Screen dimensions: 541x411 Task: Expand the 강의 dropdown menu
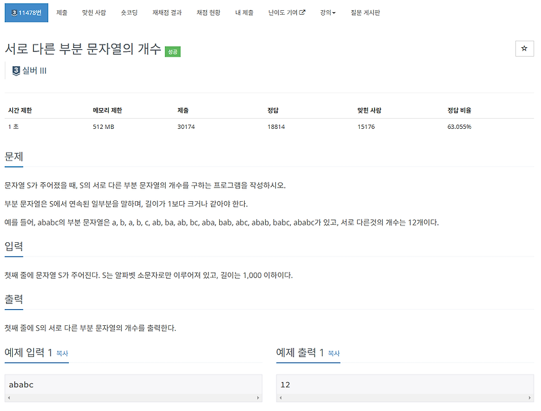[x=328, y=13]
